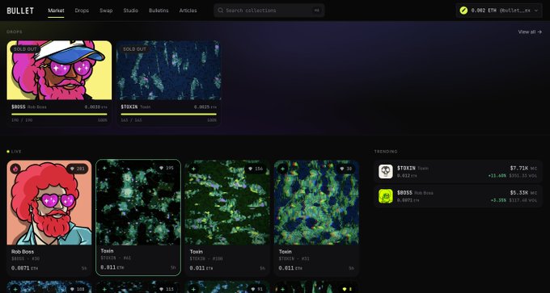Click the 0.0071 ETH price on Rob Boss card

click(24, 269)
